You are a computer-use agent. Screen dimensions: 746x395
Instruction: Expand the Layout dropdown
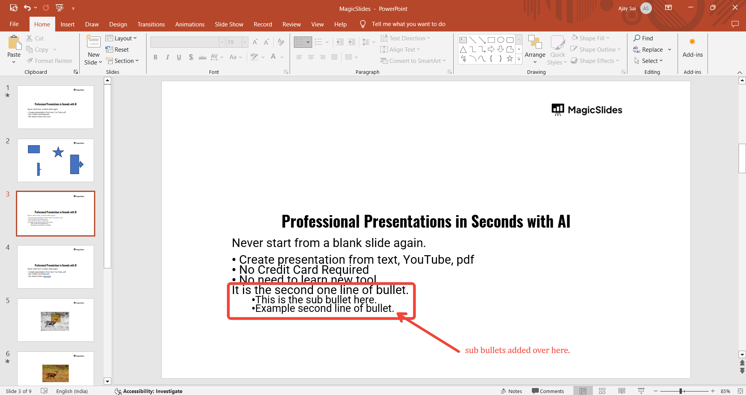click(121, 38)
